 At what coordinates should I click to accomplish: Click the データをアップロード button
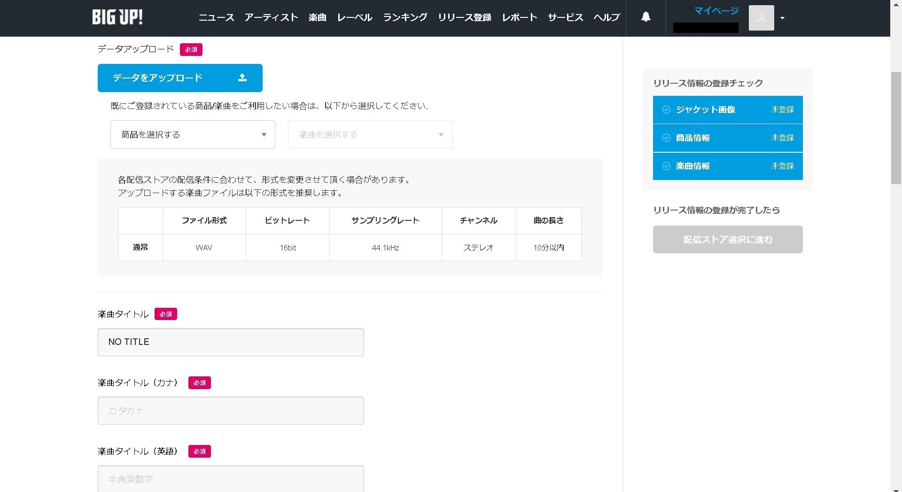180,78
